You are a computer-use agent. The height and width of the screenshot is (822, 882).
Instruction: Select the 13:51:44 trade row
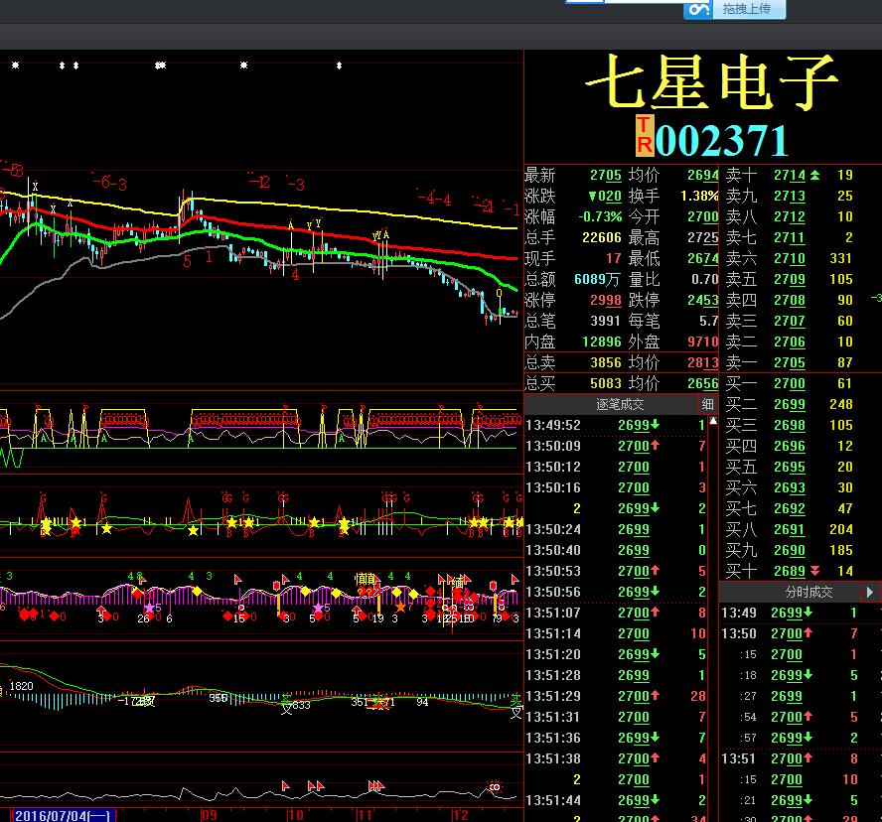(615, 800)
